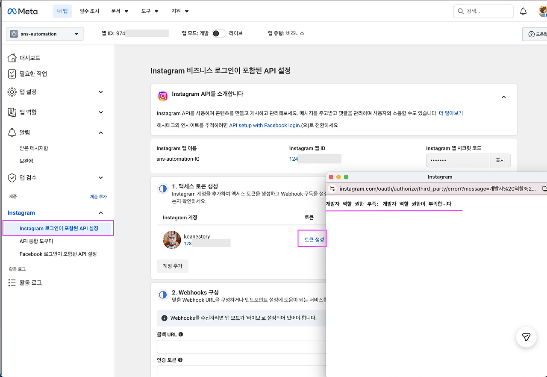Click the Meta logo

coord(23,12)
